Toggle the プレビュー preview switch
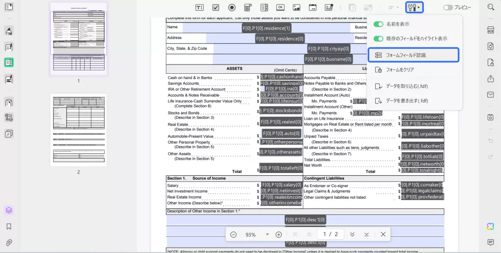This screenshot has height=253, width=501. [x=448, y=7]
